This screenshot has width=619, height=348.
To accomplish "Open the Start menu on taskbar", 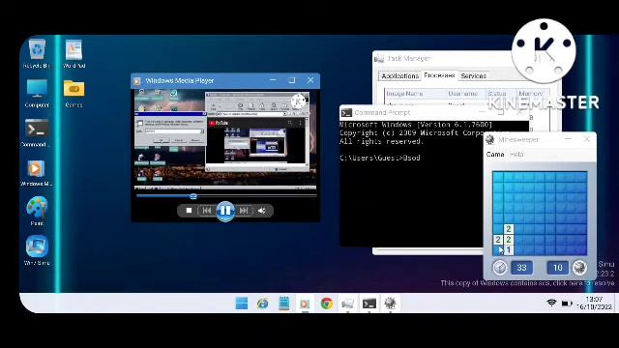I will (x=242, y=303).
